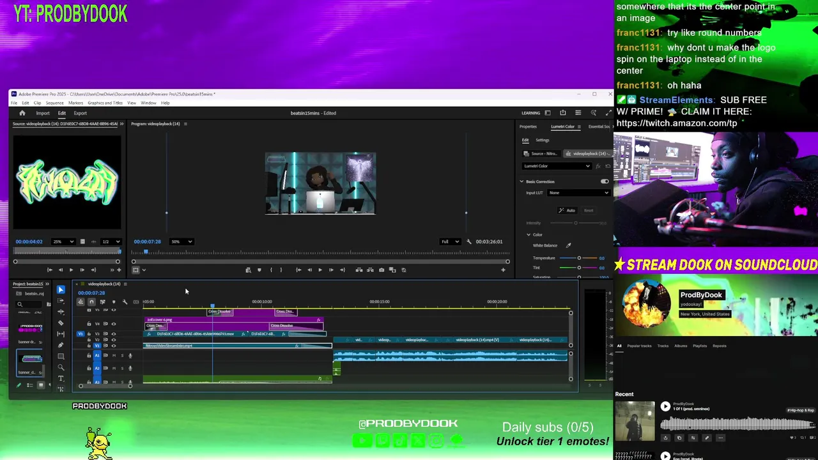818x460 pixels.
Task: Select the Pen tool
Action: pyautogui.click(x=61, y=345)
